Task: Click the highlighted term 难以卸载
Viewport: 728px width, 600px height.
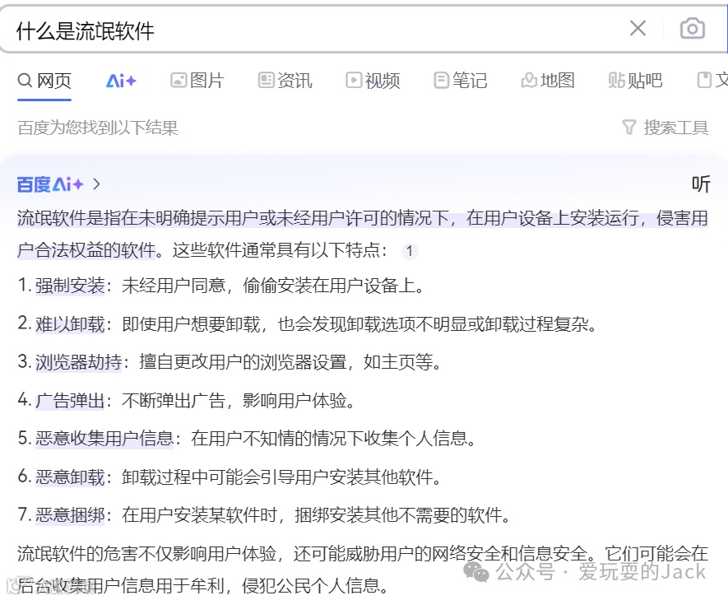Action: coord(70,324)
